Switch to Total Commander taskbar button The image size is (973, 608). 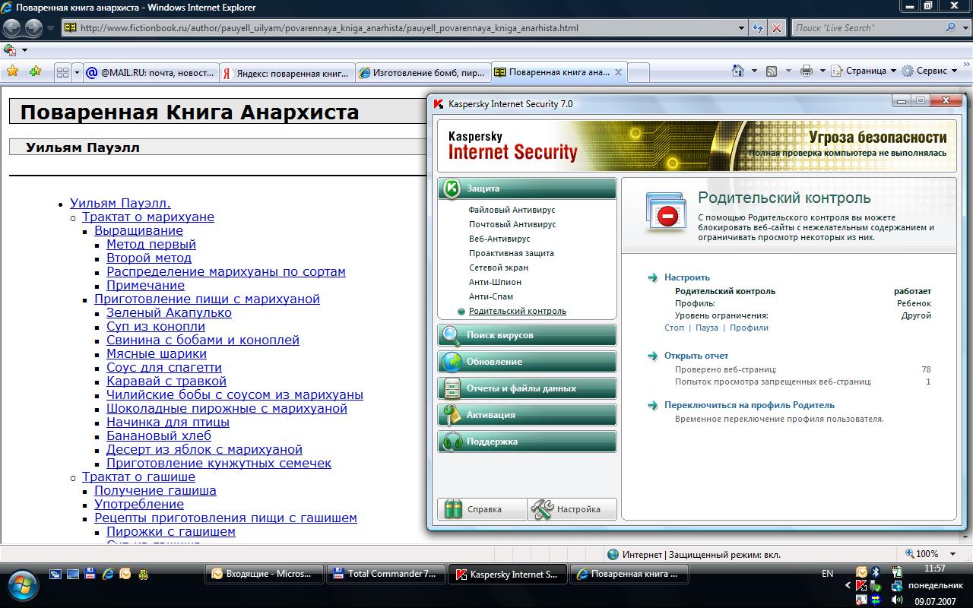386,574
